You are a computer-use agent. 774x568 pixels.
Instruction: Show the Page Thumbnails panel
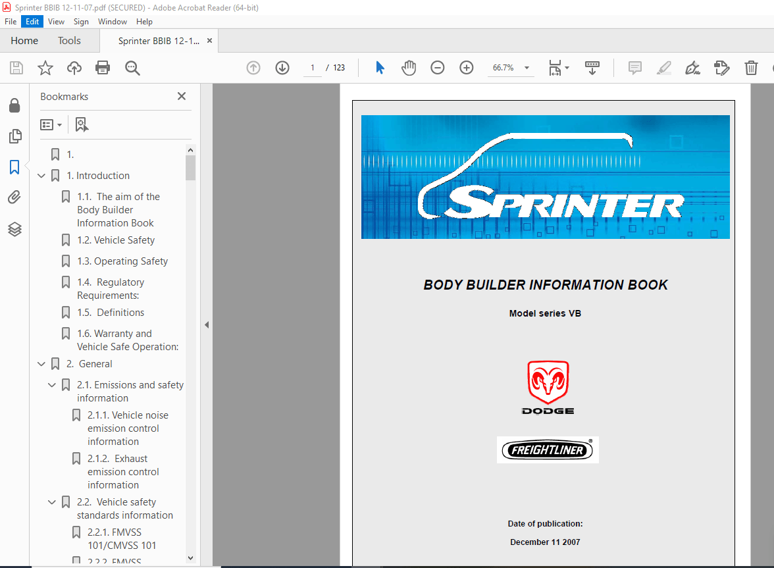[x=14, y=136]
